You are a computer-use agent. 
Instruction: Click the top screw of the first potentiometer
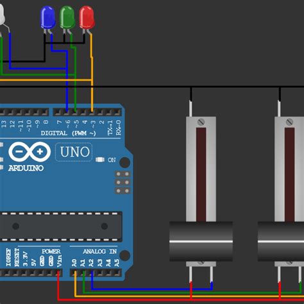[x=201, y=122]
